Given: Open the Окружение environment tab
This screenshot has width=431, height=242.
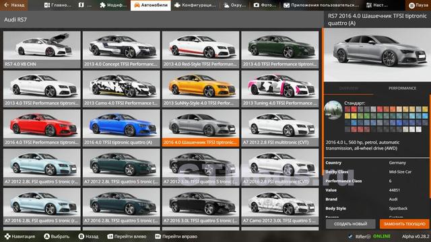Looking at the screenshot, I should click(x=234, y=5).
